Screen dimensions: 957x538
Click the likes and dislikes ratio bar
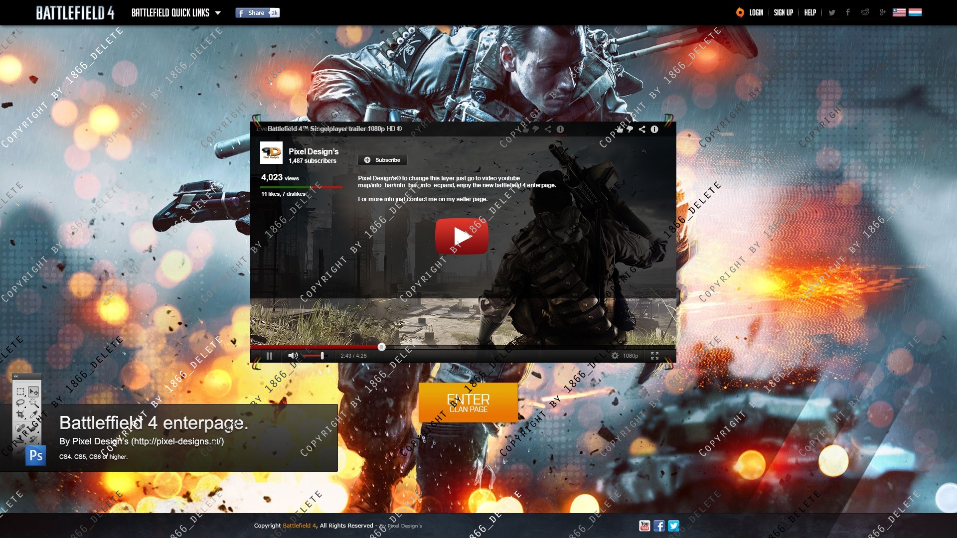click(x=302, y=187)
